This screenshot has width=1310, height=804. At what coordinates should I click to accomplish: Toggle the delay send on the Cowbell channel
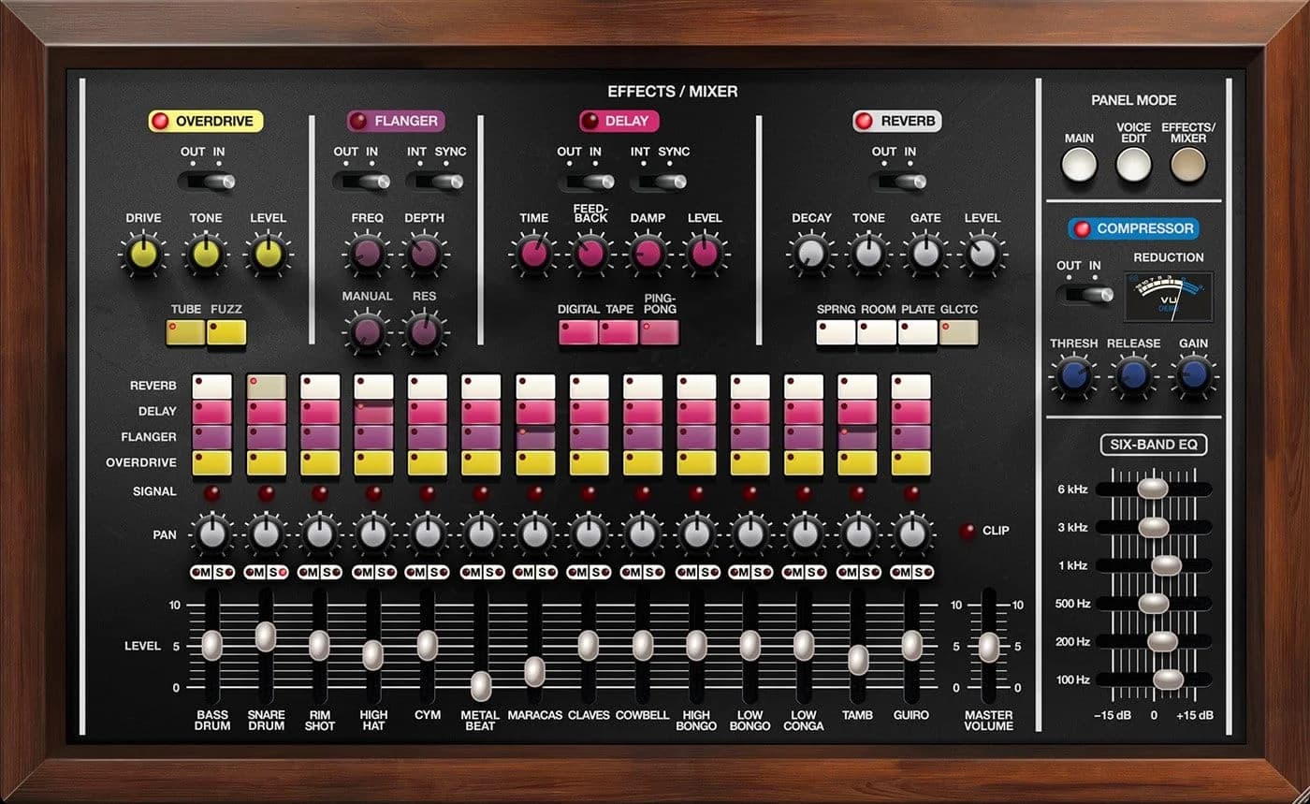tap(643, 411)
